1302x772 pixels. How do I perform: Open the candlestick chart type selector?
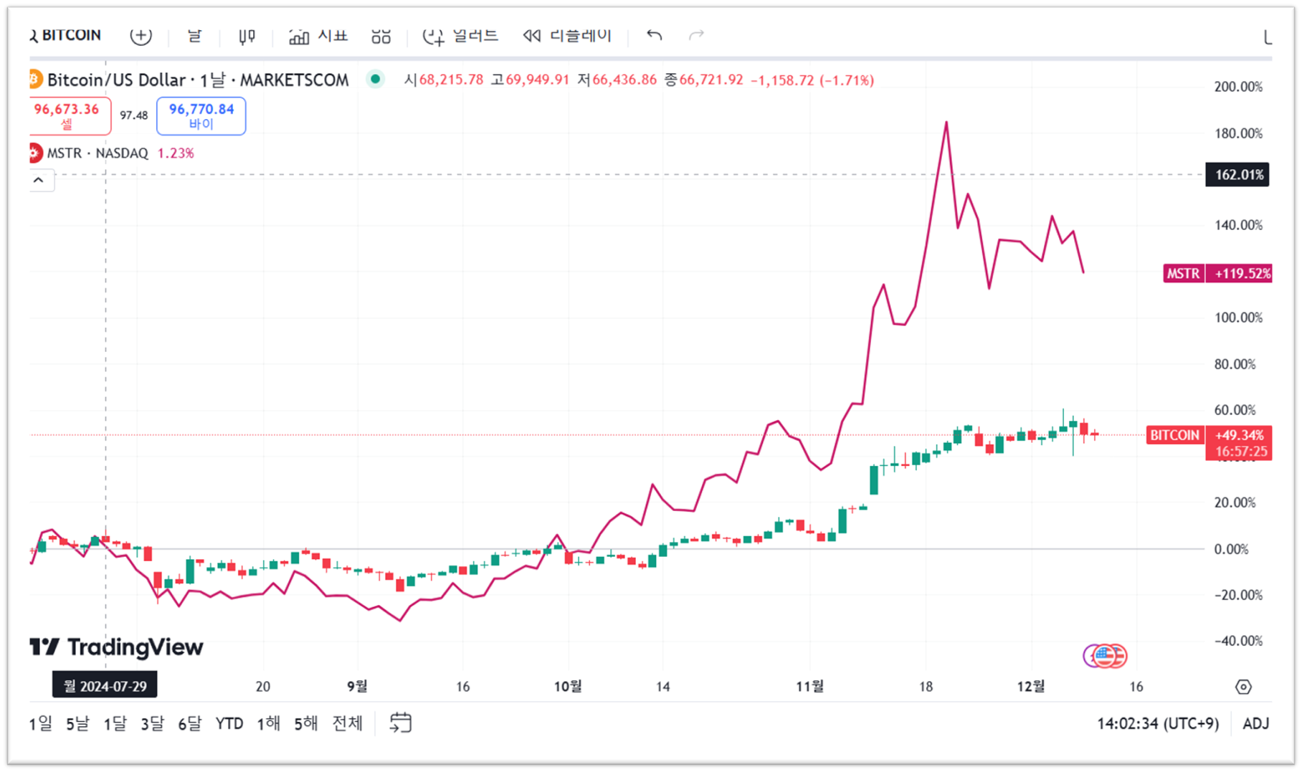coord(247,36)
